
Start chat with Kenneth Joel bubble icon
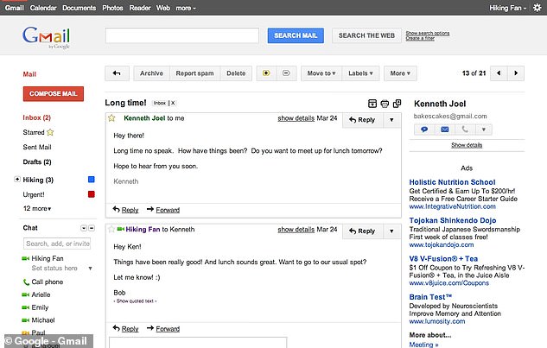pos(424,130)
